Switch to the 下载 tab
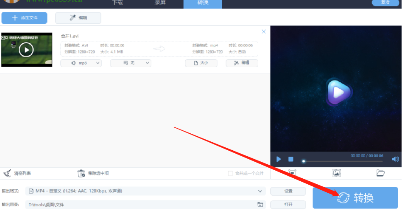Image resolution: width=402 pixels, height=211 pixels. click(117, 3)
